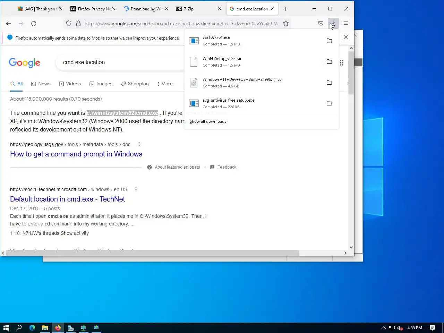Select the Images search filter
This screenshot has width=444, height=333.
point(101,84)
